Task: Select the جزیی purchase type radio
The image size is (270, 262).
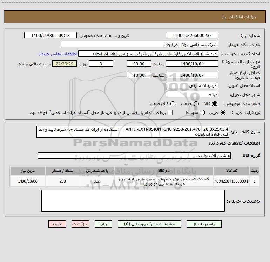Action: [223, 113]
